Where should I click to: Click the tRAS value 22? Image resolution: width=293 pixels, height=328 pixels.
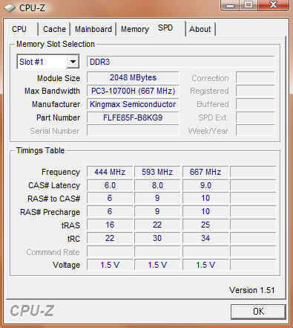157,225
